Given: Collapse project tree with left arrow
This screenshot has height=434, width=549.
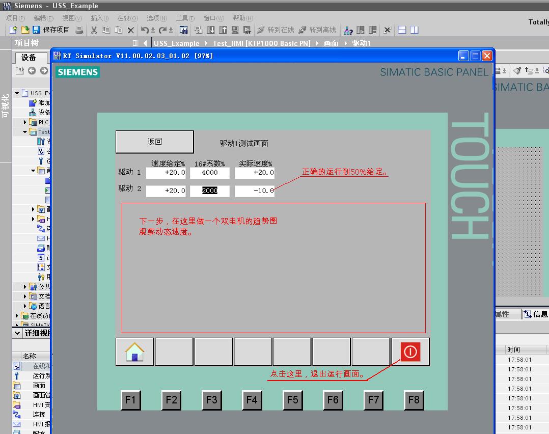Looking at the screenshot, I should point(145,43).
